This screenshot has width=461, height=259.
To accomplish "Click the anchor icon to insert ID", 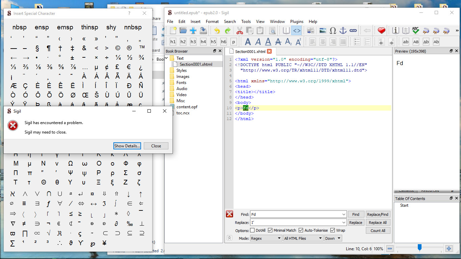I will tap(343, 31).
